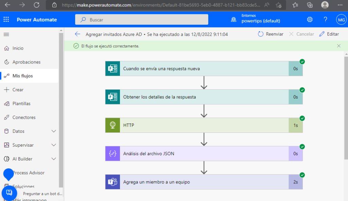Open the 'Preguntar a un bot' chat icon
The image size is (348, 201).
9,193
